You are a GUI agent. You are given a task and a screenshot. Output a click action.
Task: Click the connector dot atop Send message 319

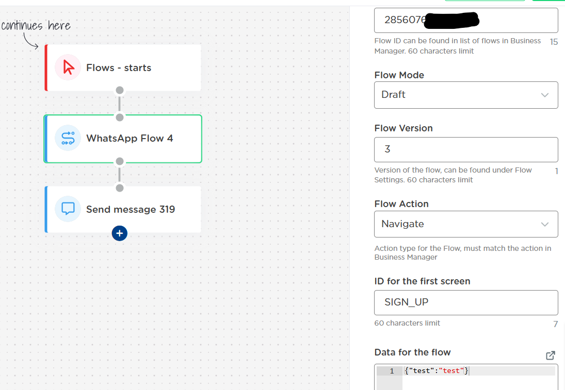(x=120, y=188)
